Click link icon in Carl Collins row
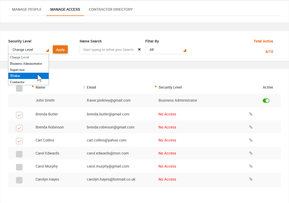Screen dimensions: 289x203 [251, 140]
